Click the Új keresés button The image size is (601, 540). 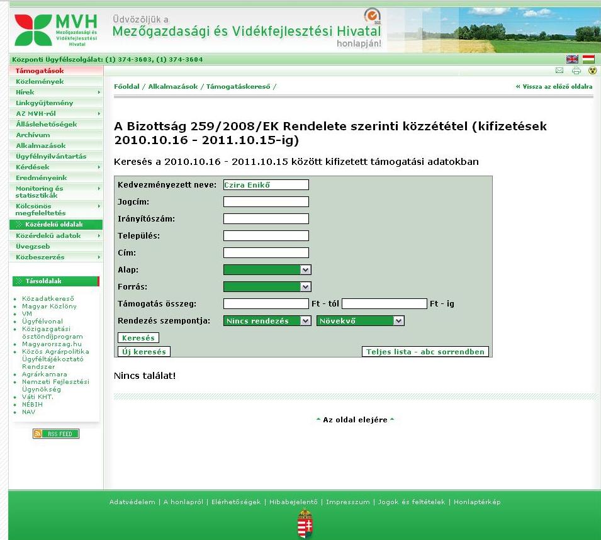click(x=144, y=351)
